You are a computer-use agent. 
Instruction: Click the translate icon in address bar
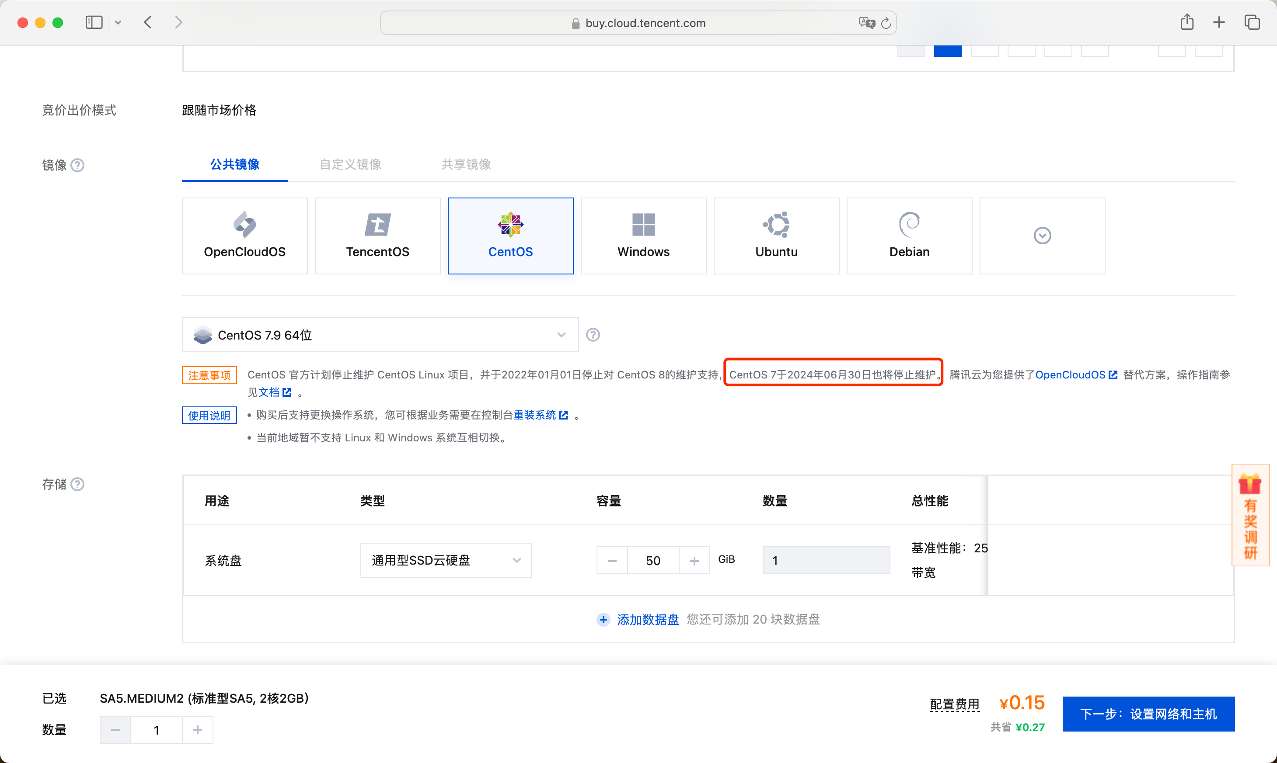(x=867, y=23)
